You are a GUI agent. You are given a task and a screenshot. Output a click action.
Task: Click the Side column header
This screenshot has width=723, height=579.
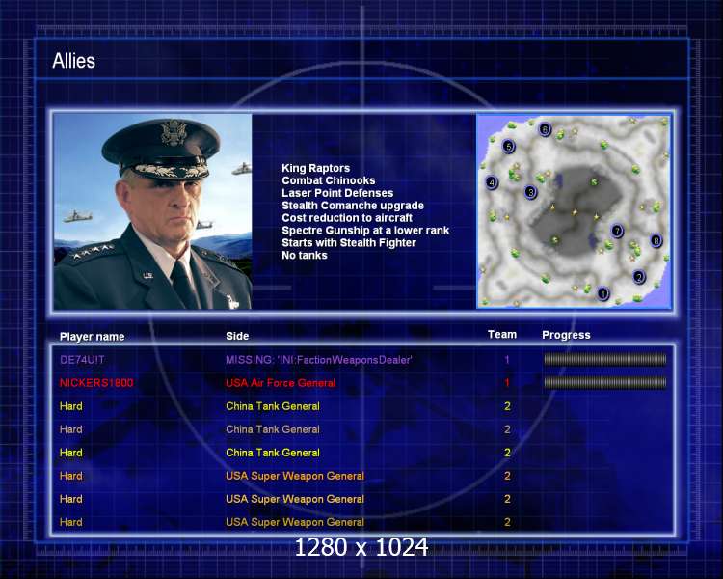tap(237, 336)
